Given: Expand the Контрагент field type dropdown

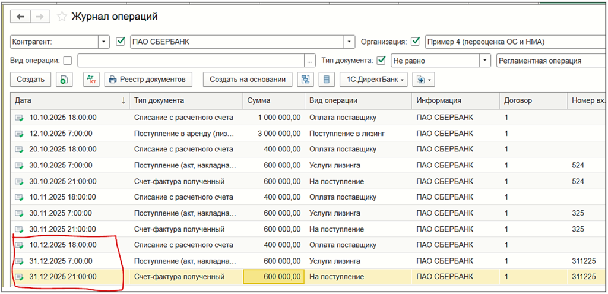Looking at the screenshot, I should coord(104,42).
